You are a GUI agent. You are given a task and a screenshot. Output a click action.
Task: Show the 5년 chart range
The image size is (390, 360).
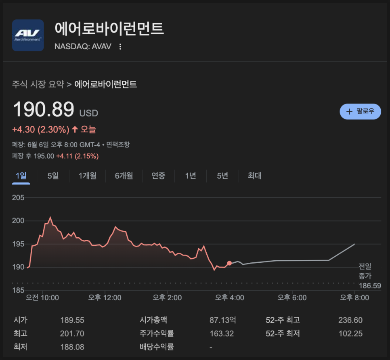coord(222,176)
